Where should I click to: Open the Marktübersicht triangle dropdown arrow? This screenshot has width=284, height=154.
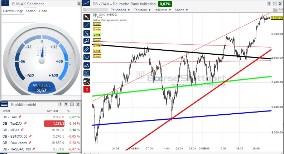click(x=66, y=104)
